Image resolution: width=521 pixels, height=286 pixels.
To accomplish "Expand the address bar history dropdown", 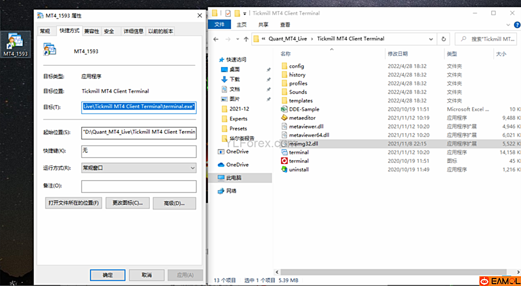I will coord(431,39).
